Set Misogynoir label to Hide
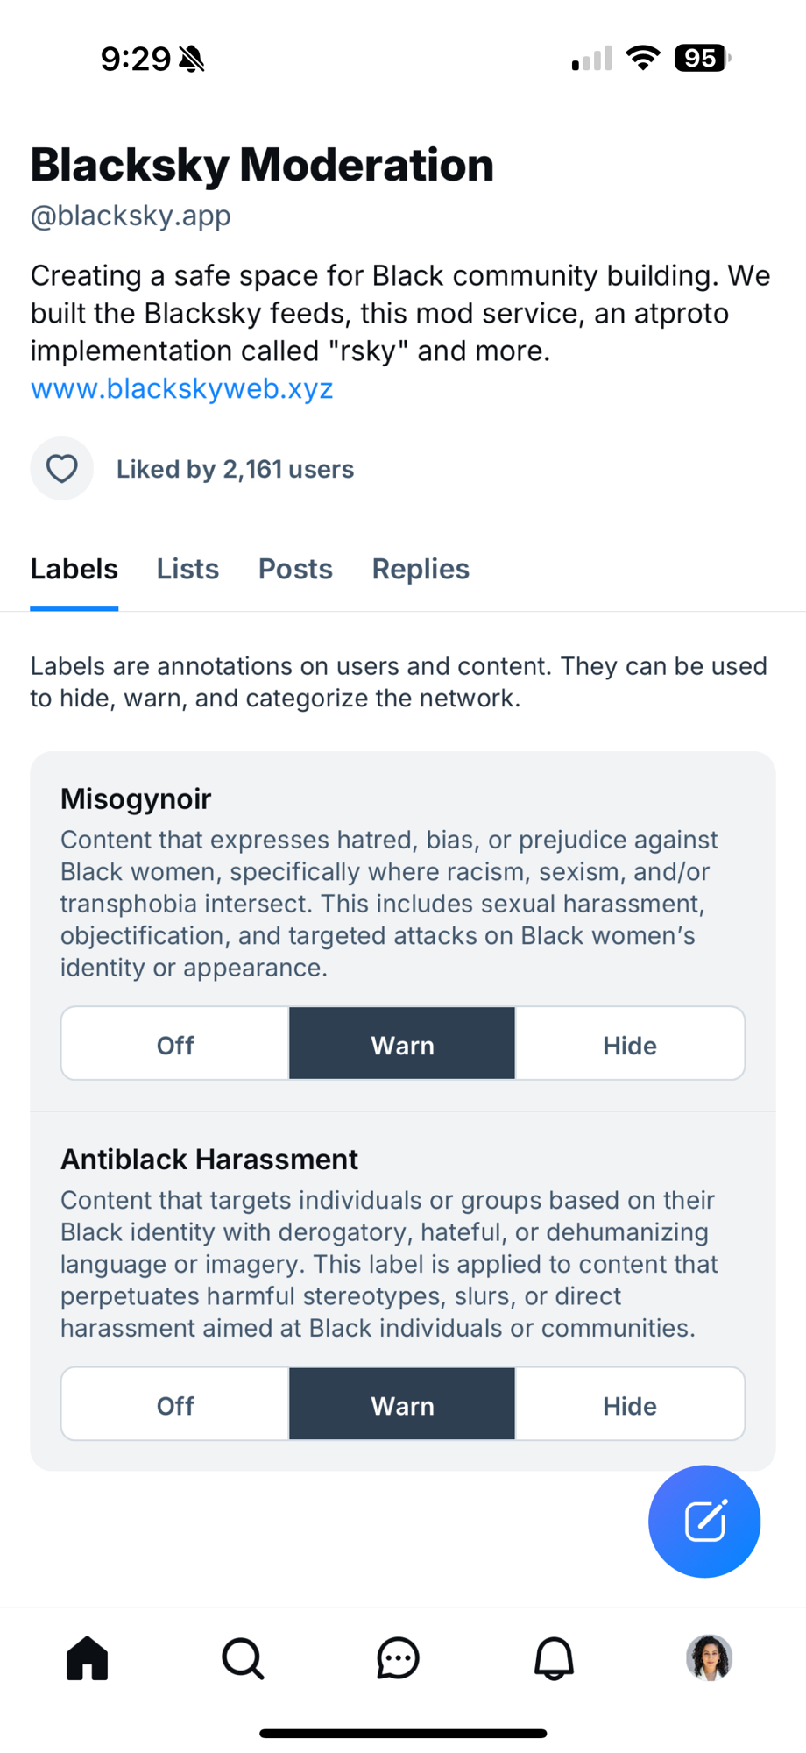This screenshot has height=1753, width=806. coord(629,1044)
